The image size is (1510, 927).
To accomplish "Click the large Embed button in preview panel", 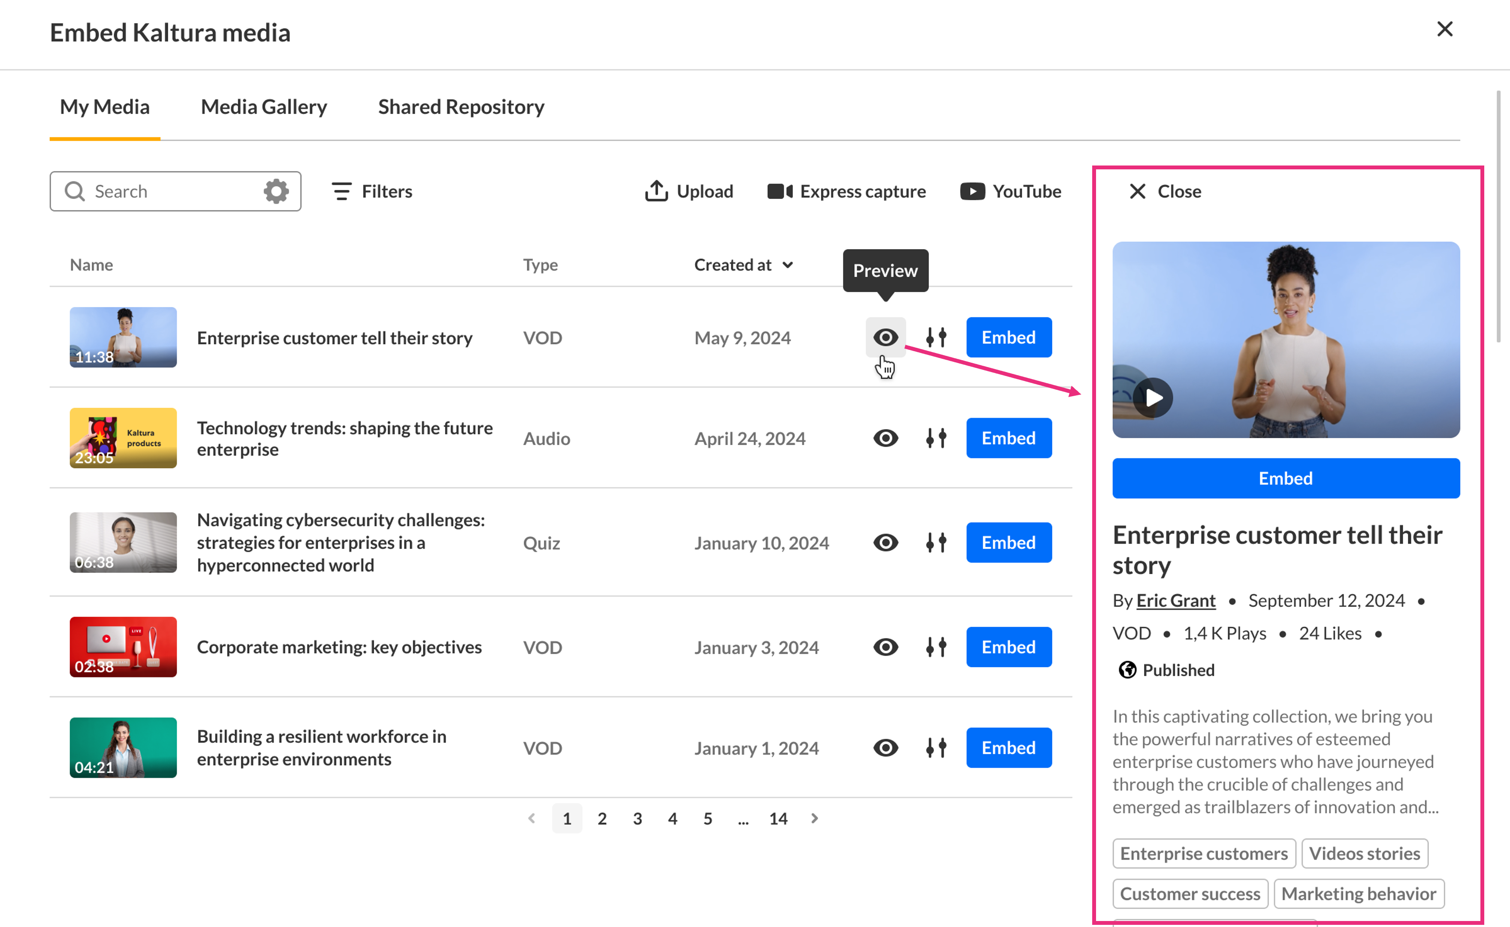I will point(1286,478).
